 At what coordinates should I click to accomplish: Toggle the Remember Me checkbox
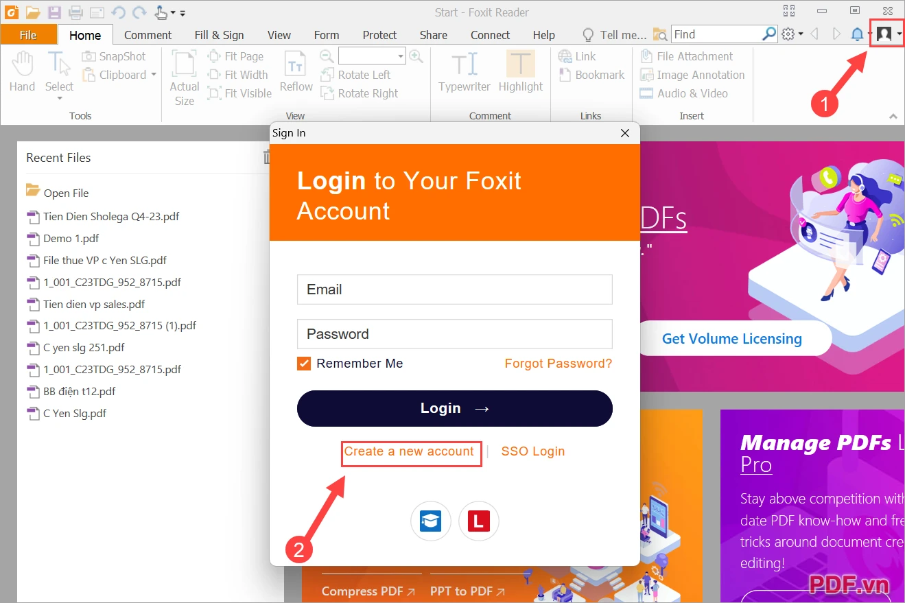(x=304, y=364)
